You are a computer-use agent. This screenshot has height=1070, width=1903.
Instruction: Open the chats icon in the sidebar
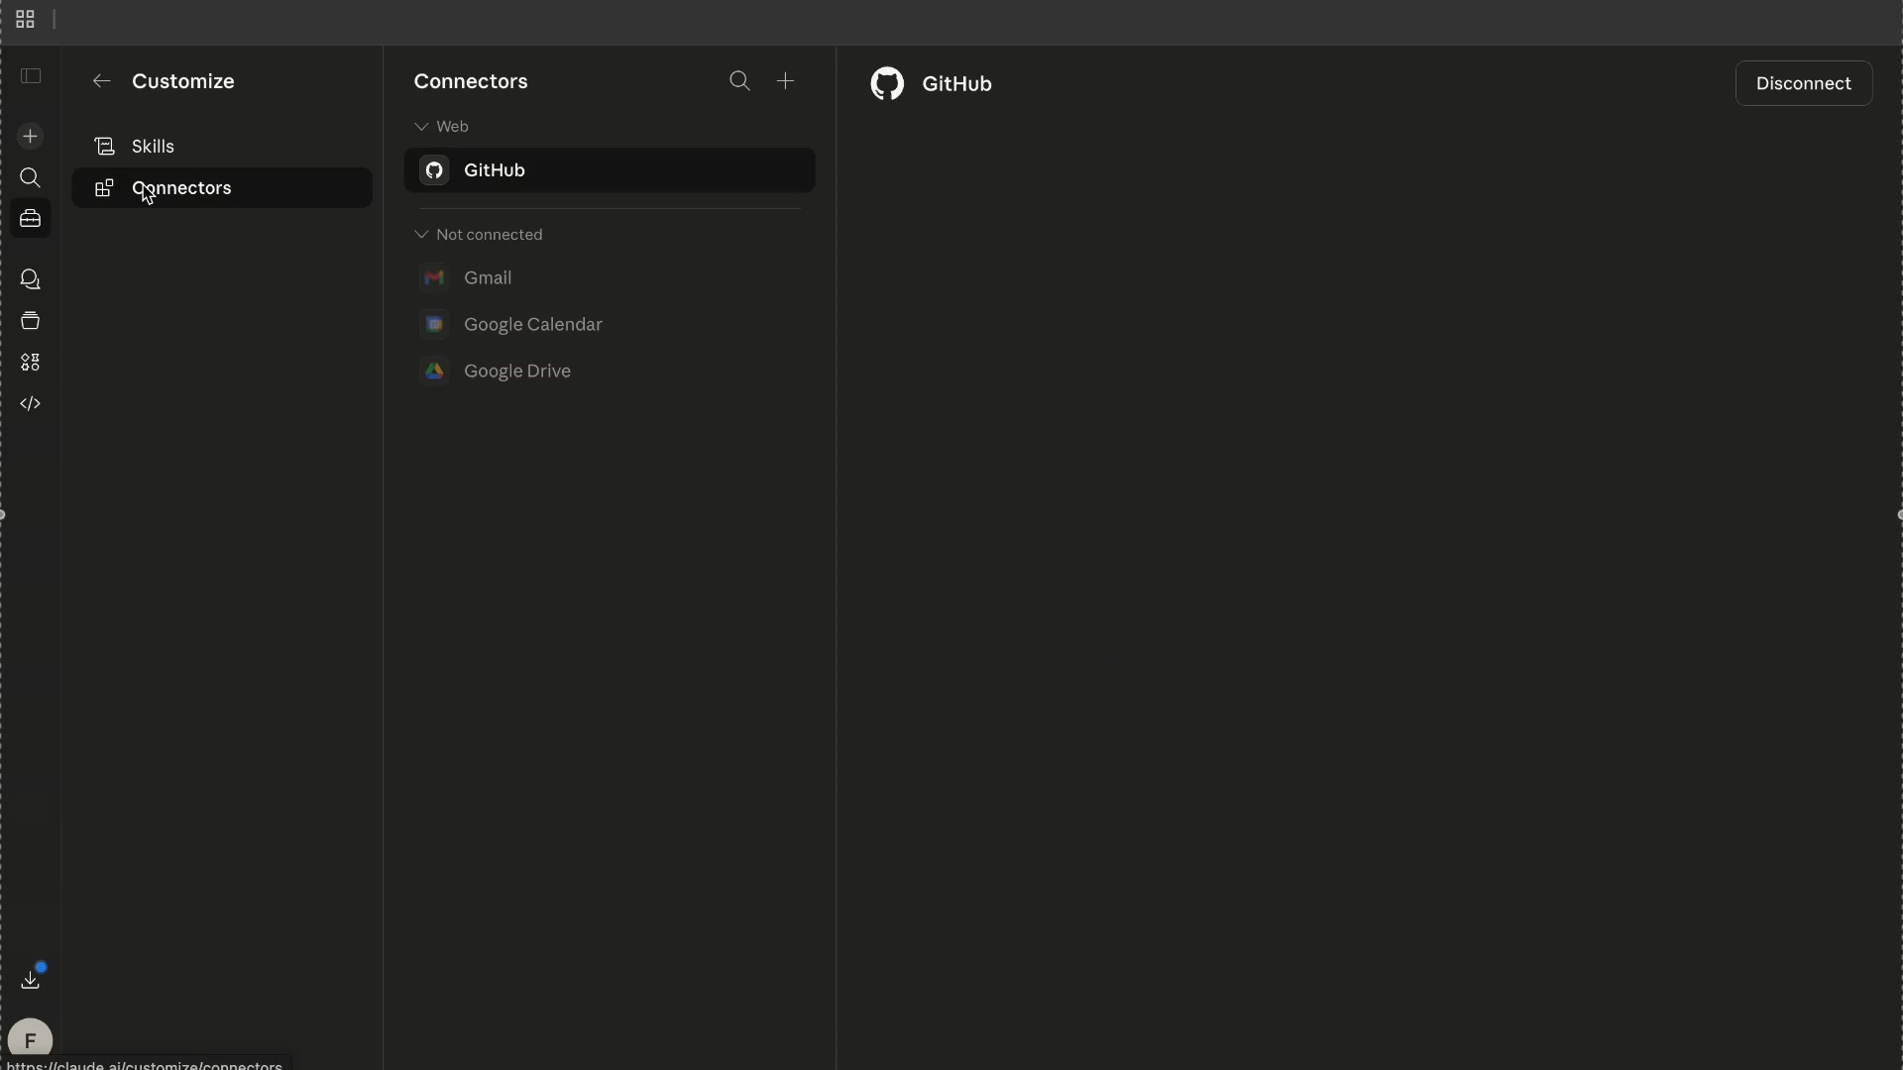pos(31,279)
